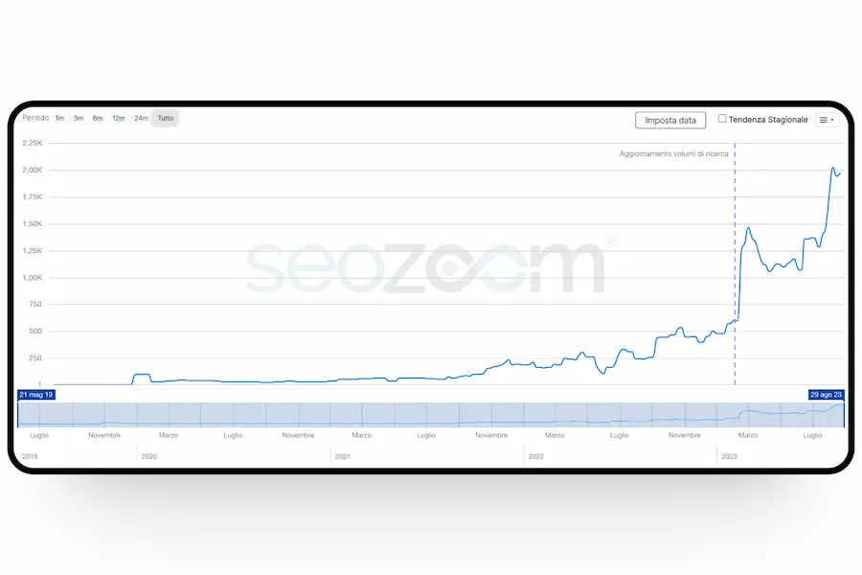Click the 2020 year label on navigator
Viewport: 862px width, 575px height.
coord(149,457)
